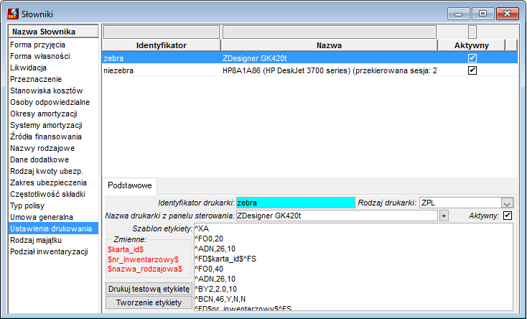The width and height of the screenshot is (527, 319).
Task: Choose Częstotliwość składki in the list
Action: tap(47, 194)
